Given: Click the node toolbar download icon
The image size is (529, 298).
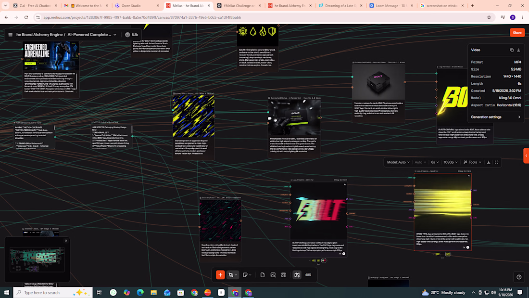Looking at the screenshot, I should tap(489, 162).
